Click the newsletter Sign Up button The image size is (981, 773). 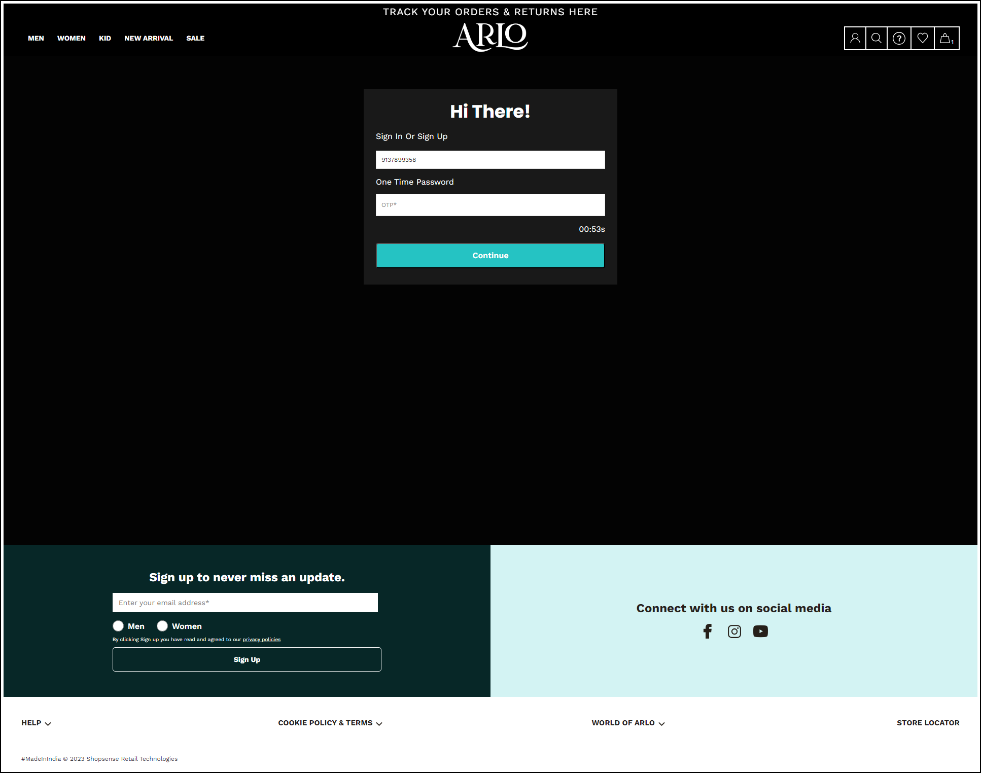247,659
